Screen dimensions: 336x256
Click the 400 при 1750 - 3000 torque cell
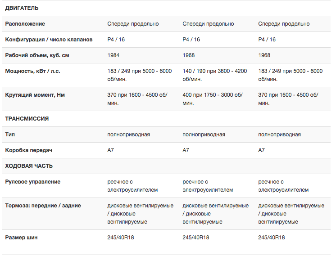click(213, 99)
